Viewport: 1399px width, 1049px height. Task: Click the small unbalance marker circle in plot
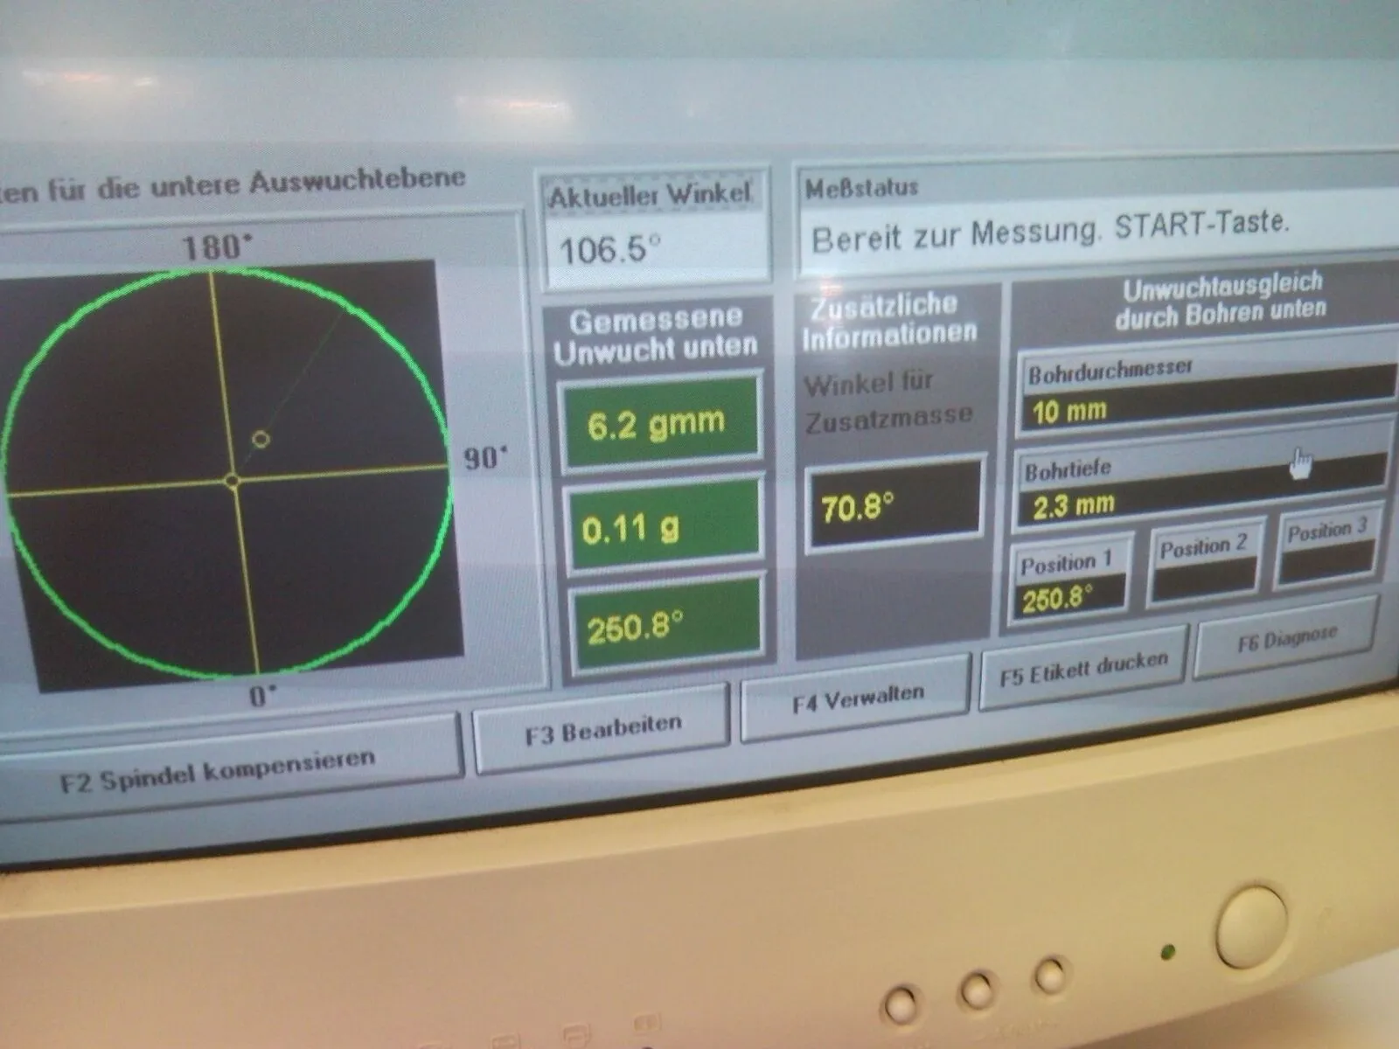[260, 439]
